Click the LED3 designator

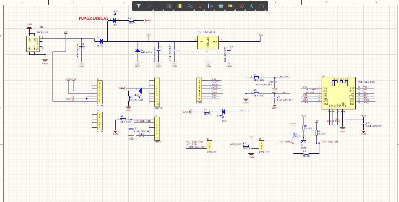115,12
